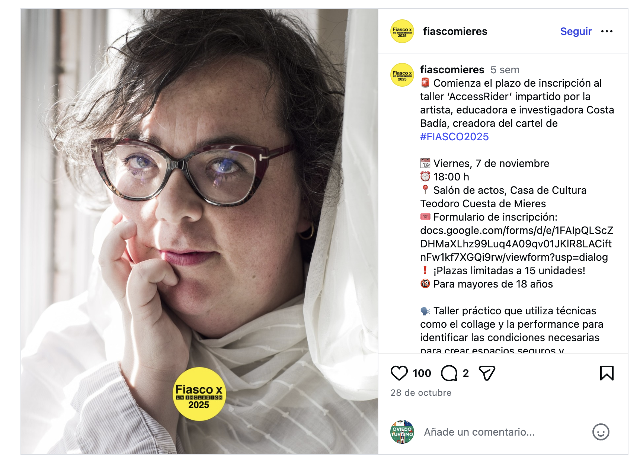640x465 pixels.
Task: Like the post with the heart icon
Action: click(399, 373)
